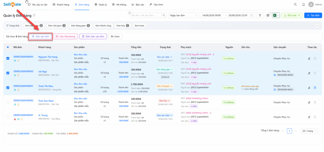The height and width of the screenshot is (152, 324).
Task: Open blue document icon for DEMO2606180001
Action: 315,88
